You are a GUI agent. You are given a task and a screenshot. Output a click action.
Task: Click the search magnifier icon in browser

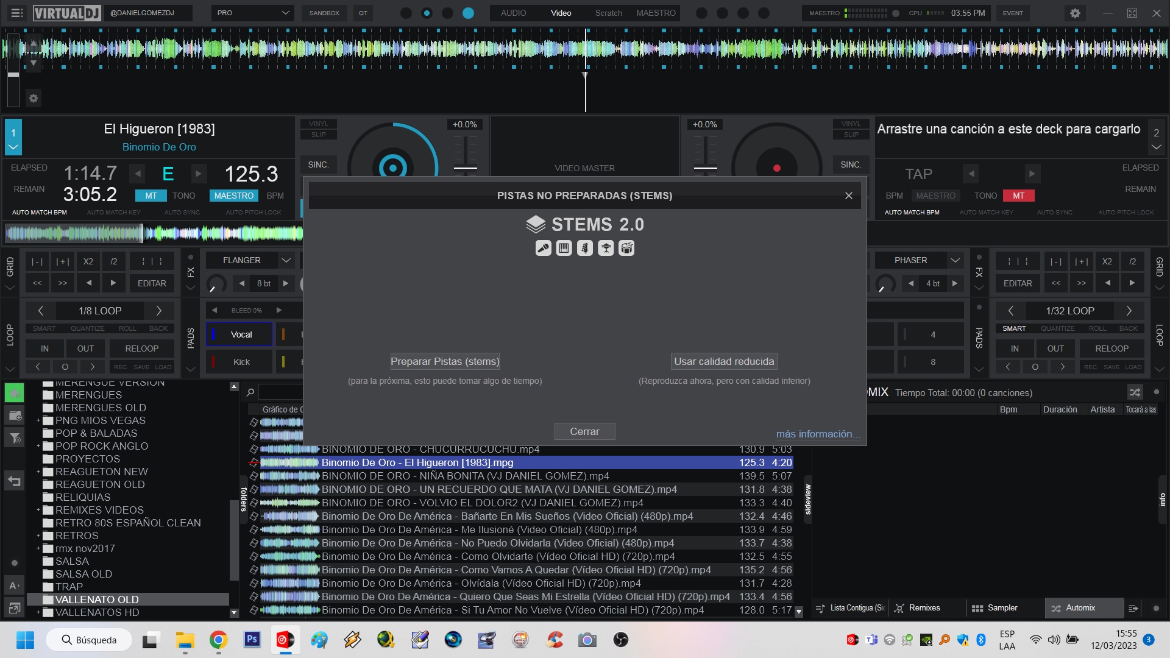pos(250,392)
